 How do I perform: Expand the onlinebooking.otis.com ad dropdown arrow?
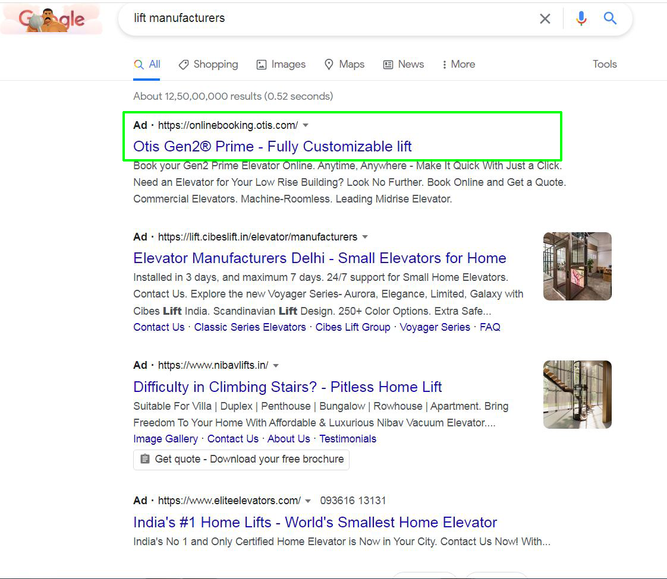pyautogui.click(x=306, y=125)
